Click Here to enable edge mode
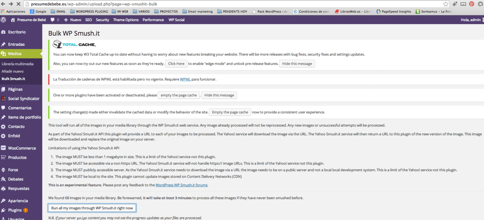 coord(176,64)
